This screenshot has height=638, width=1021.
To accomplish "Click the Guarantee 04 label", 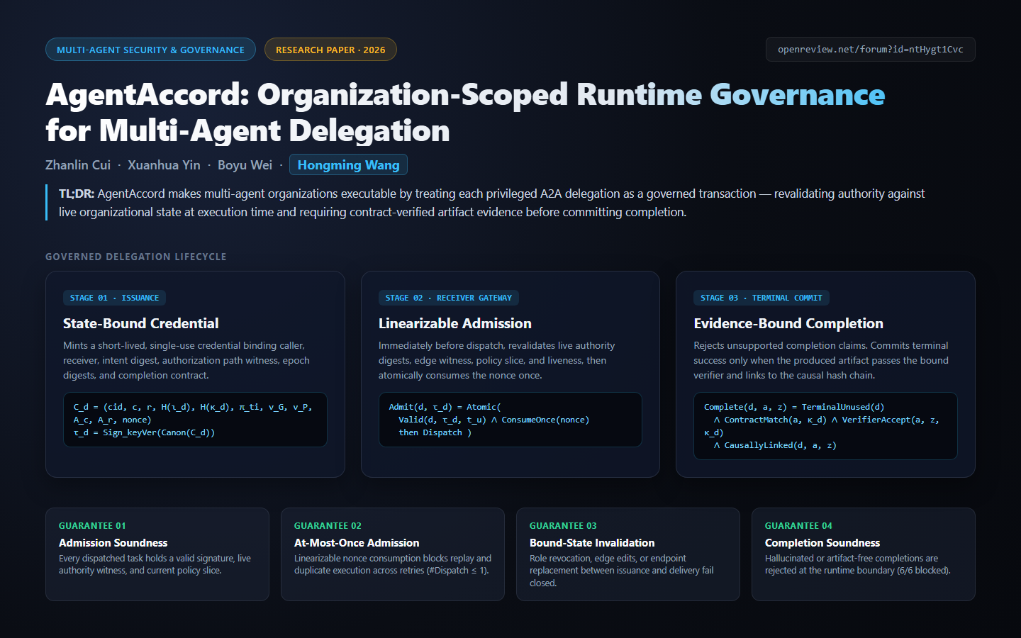I will (798, 525).
